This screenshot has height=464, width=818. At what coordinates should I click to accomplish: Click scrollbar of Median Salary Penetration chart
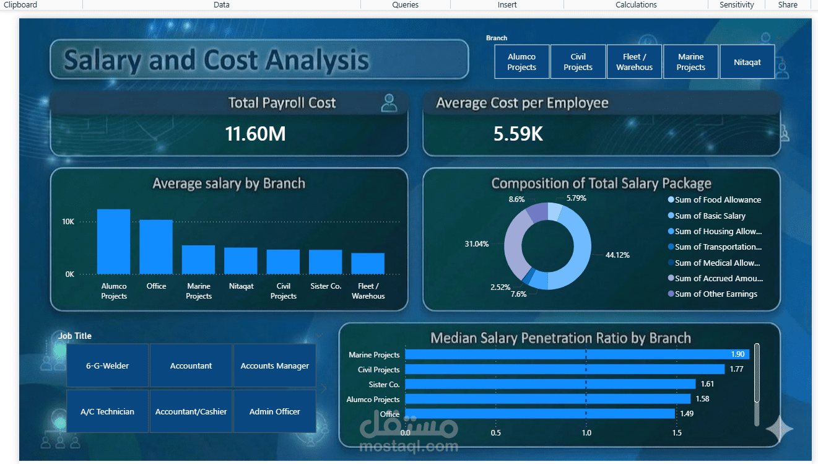(x=757, y=373)
